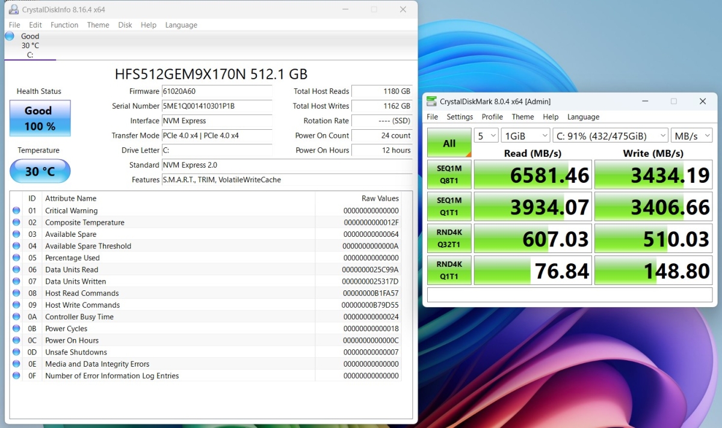Click the empty comment box in CrystalDiskMark

coord(569,295)
